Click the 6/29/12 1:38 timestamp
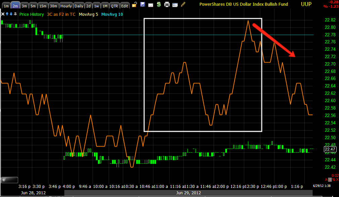This screenshot has width=339, height=197. tap(322, 186)
